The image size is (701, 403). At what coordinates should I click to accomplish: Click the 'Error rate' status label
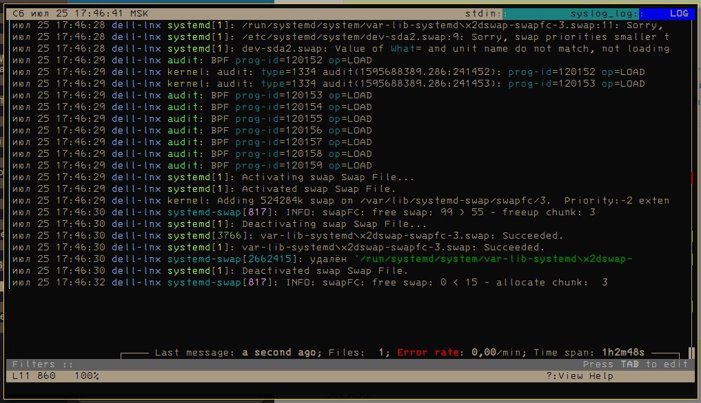(x=428, y=353)
